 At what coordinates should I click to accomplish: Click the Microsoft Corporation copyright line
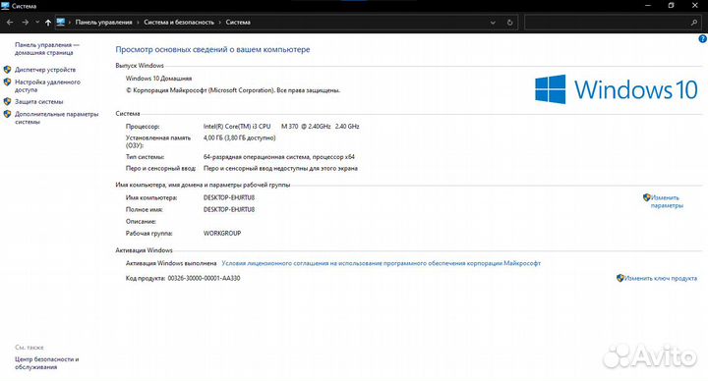click(233, 90)
